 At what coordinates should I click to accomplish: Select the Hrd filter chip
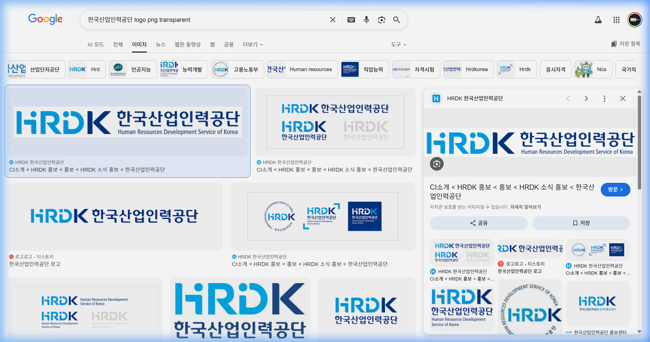click(x=87, y=69)
